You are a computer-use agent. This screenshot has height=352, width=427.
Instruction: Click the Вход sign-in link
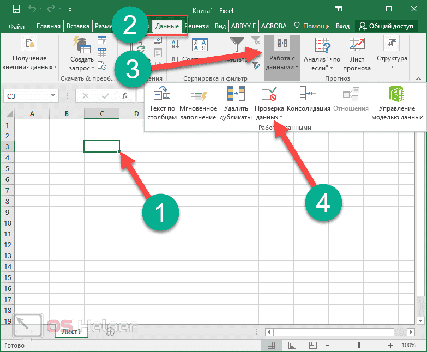tap(342, 26)
